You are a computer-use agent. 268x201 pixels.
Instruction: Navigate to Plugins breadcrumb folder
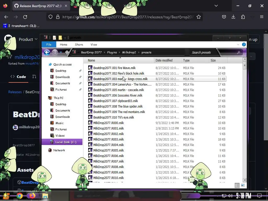112,52
